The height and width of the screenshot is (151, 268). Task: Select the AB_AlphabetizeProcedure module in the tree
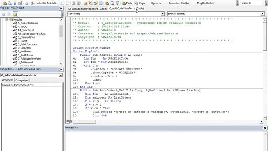[32, 34]
